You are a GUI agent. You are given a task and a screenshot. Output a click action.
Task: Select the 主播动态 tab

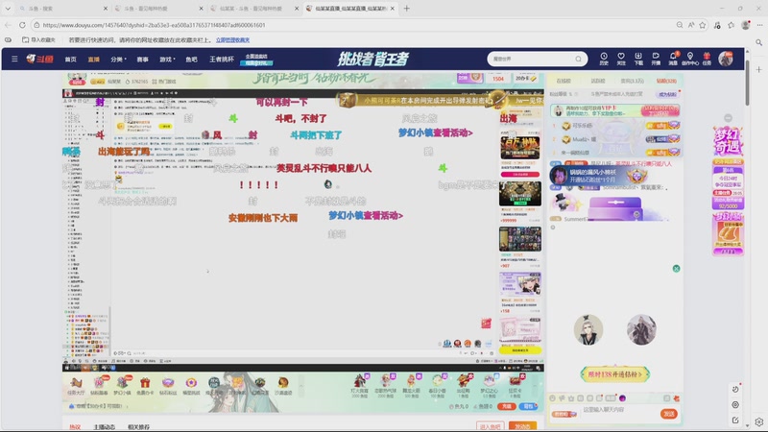(x=105, y=426)
